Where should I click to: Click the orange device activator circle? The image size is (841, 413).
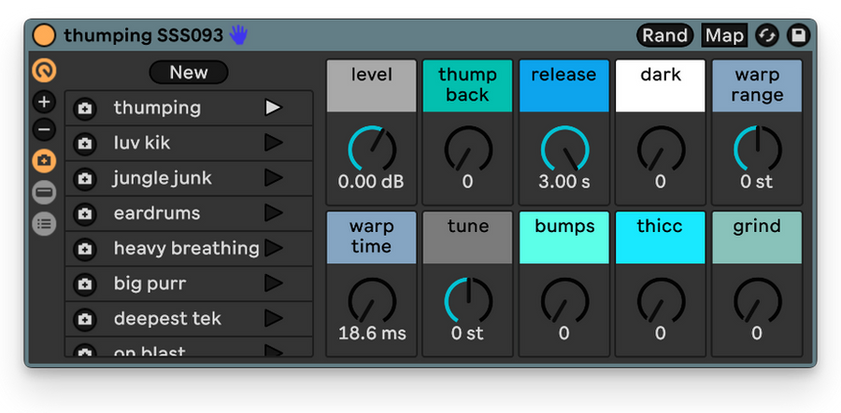coord(44,35)
